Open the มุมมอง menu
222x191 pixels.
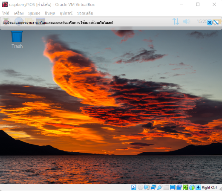click(x=34, y=13)
